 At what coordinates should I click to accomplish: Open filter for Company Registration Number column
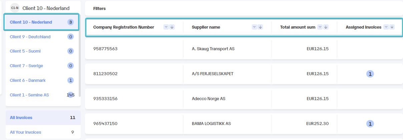click(x=166, y=27)
